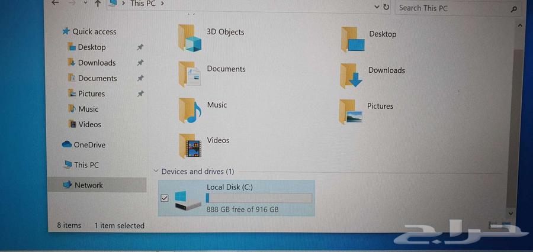This screenshot has height=252, width=533.
Task: Open the Desktop folder icon in main pane
Action: pyautogui.click(x=353, y=40)
